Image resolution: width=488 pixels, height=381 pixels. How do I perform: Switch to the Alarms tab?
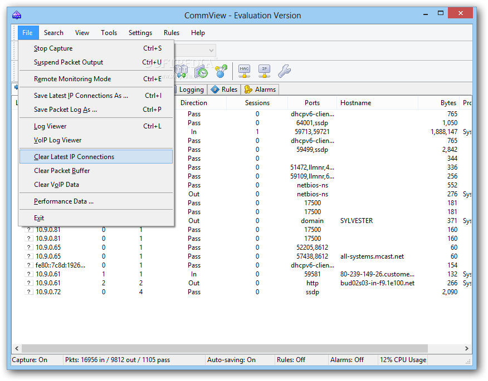coord(260,90)
